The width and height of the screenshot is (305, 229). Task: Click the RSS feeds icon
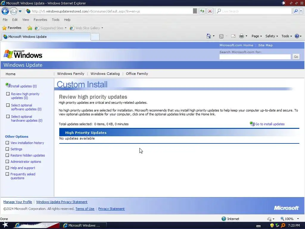[221, 36]
